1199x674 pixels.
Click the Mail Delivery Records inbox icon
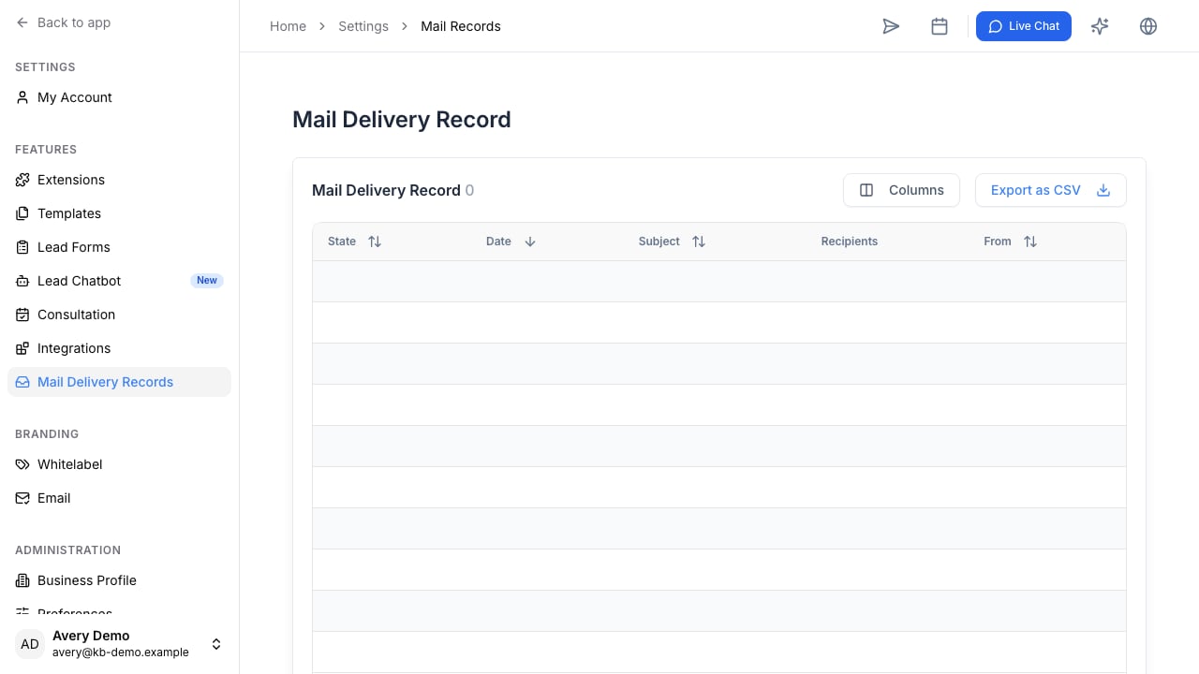[22, 382]
